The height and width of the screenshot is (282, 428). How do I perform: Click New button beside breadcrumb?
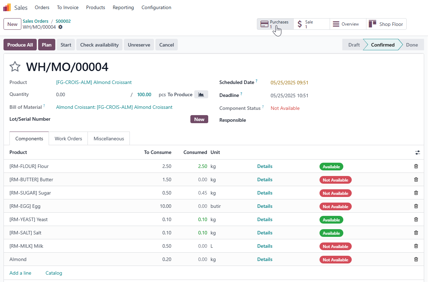(x=12, y=24)
